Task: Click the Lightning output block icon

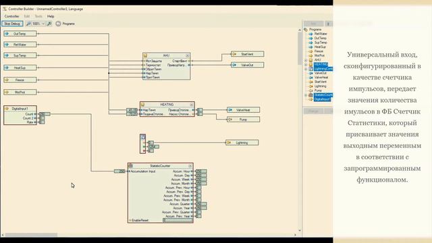Action: [x=229, y=142]
